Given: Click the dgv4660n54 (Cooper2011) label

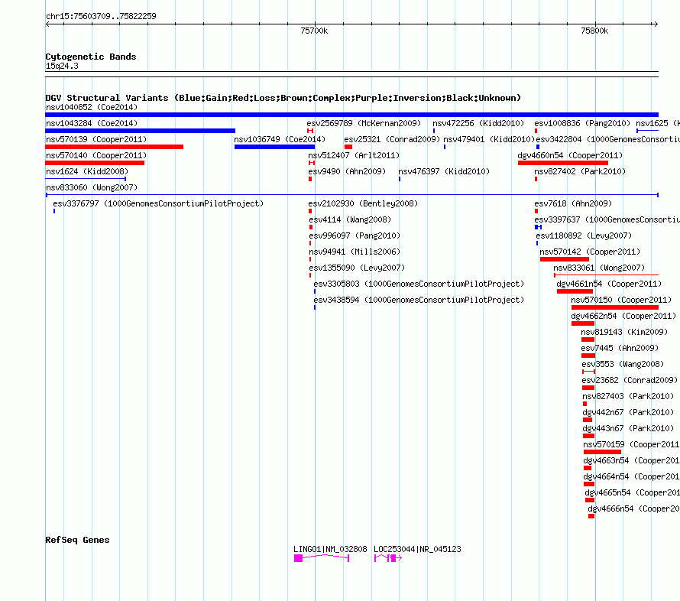Looking at the screenshot, I should (570, 155).
